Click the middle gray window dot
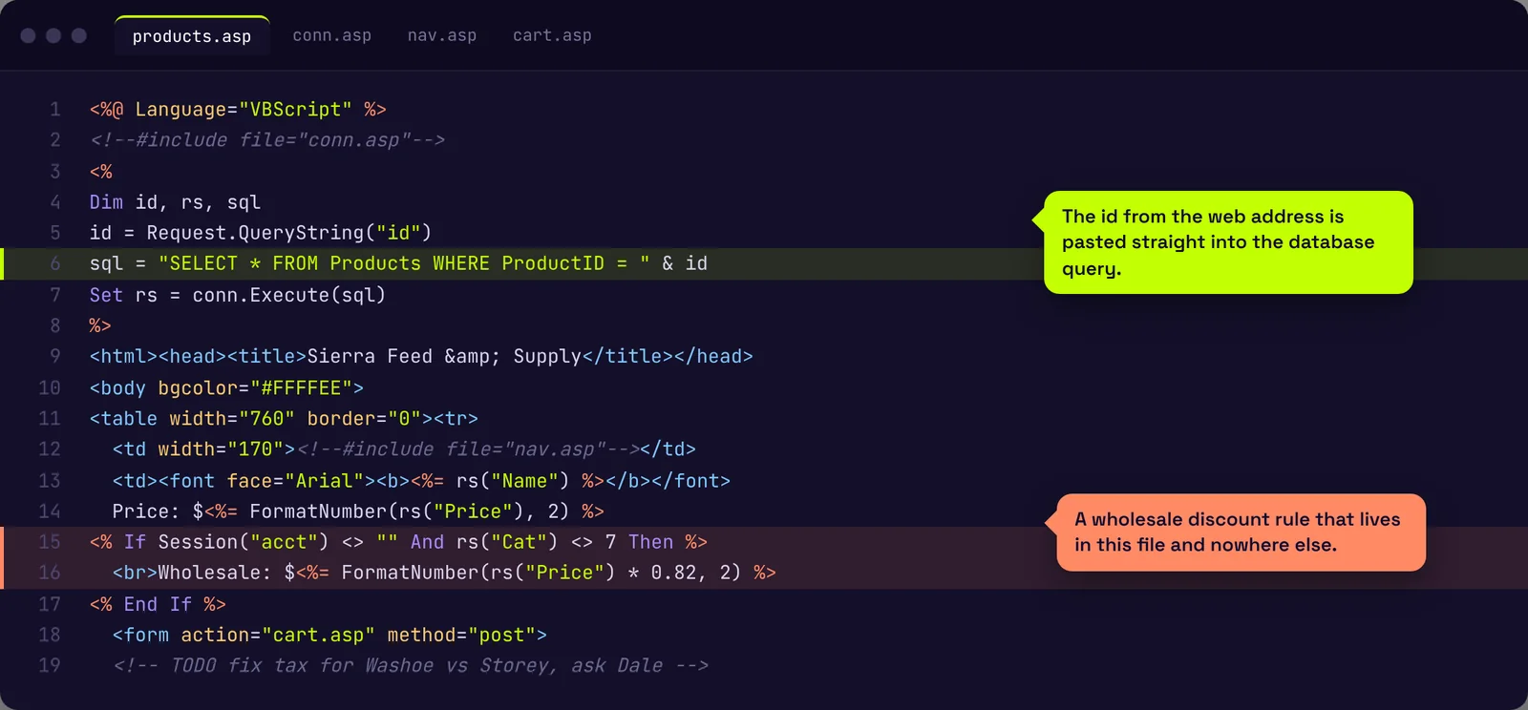 pyautogui.click(x=53, y=35)
